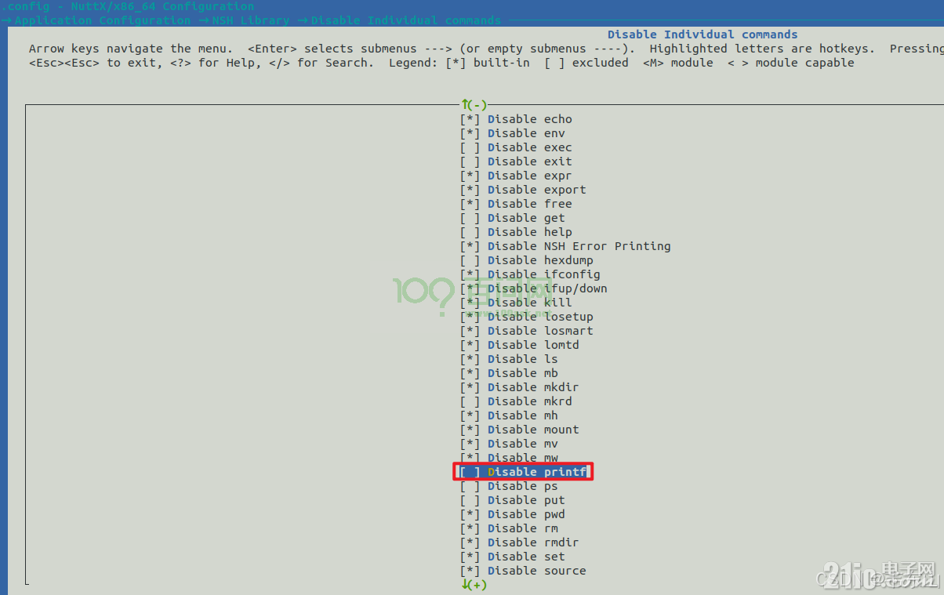
Task: Toggle the Disable rm option
Action: click(x=509, y=528)
